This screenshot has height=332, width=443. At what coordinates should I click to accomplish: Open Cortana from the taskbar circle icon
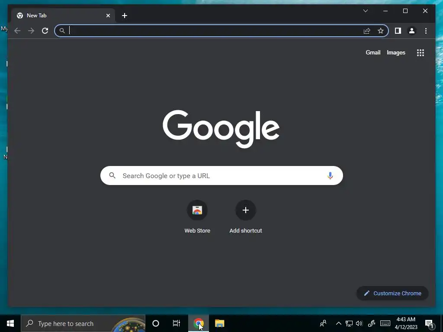point(156,323)
